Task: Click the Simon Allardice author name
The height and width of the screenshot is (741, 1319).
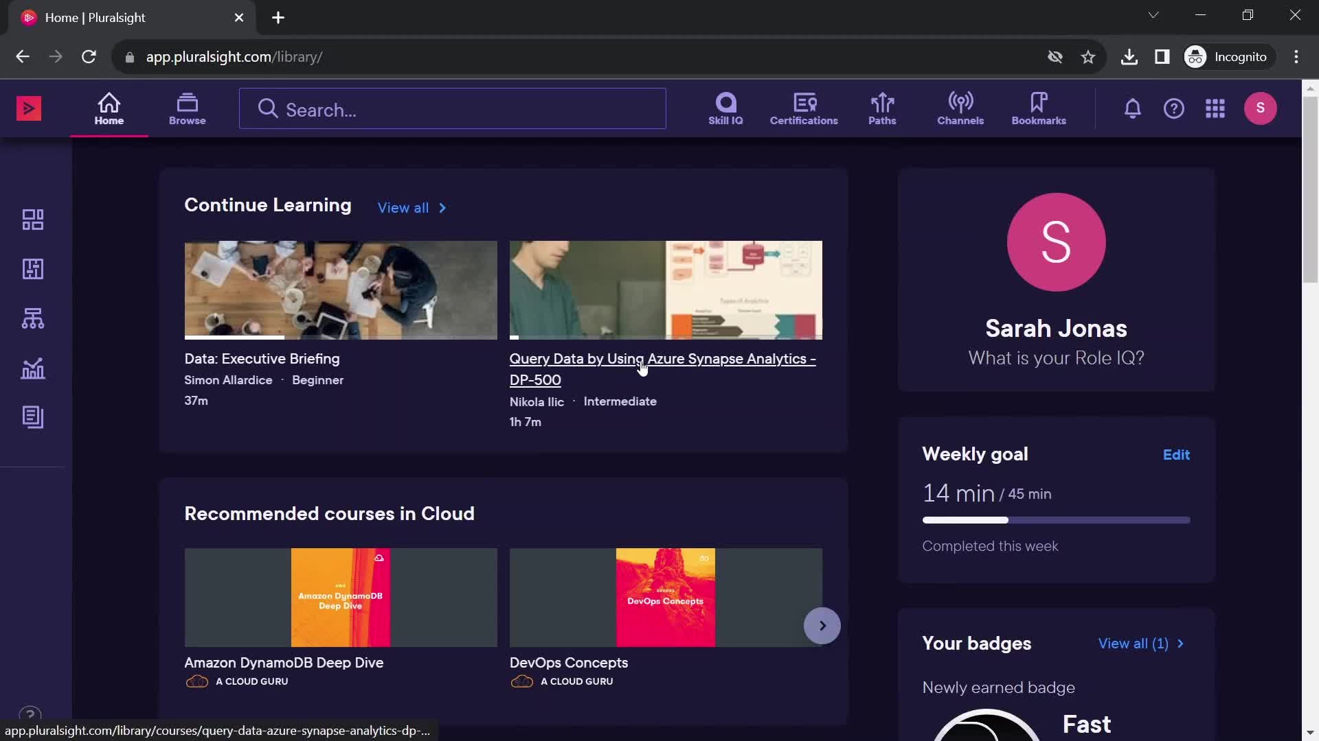Action: pos(228,380)
